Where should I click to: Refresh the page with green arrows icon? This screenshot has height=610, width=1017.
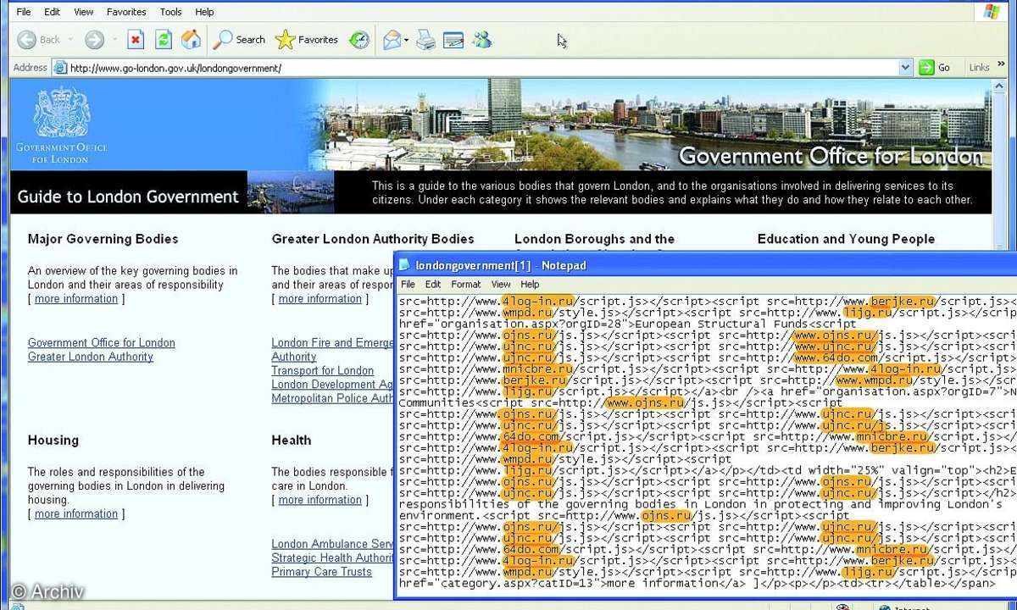click(164, 40)
